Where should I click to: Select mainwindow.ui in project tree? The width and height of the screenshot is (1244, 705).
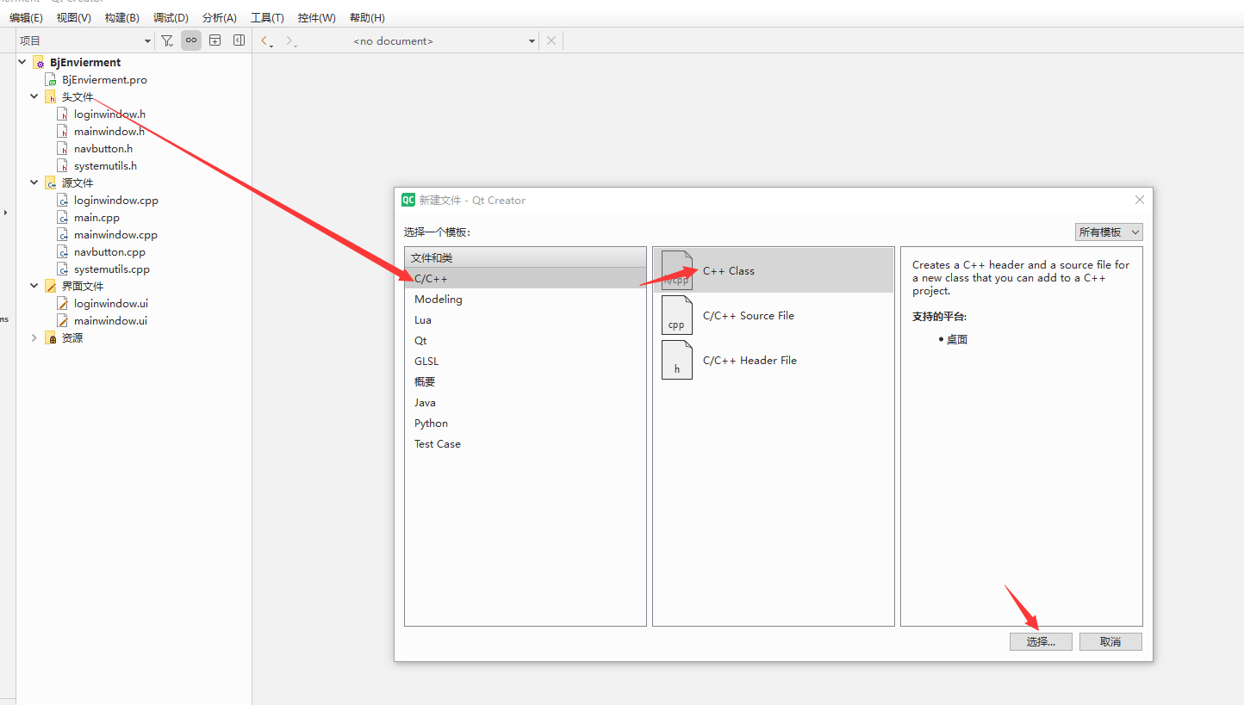click(x=110, y=320)
